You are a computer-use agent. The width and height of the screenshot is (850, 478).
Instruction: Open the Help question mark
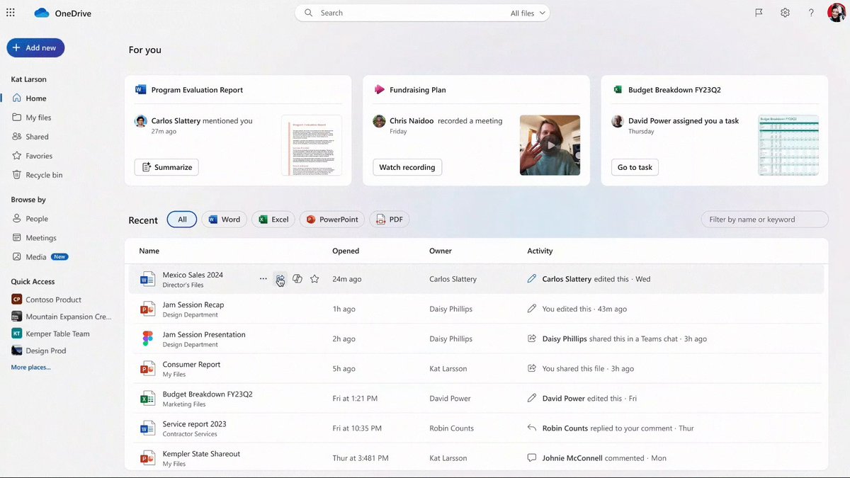coord(811,13)
